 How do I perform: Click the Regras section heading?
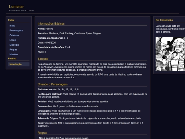point(42,133)
